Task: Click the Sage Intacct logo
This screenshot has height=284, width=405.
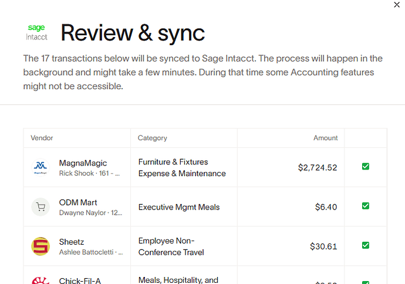Action: point(36,32)
